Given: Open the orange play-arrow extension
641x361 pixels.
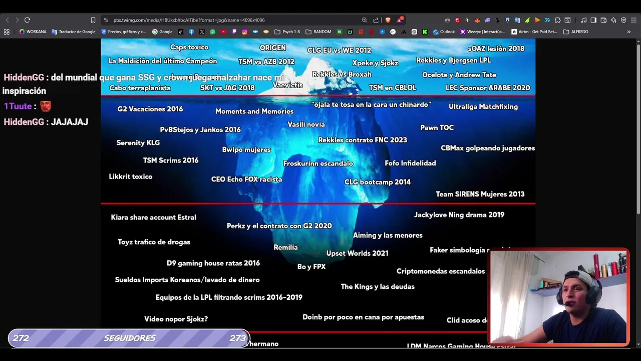Looking at the screenshot, I should [x=537, y=20].
